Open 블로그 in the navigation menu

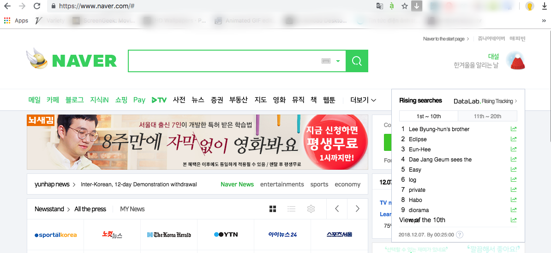[74, 100]
